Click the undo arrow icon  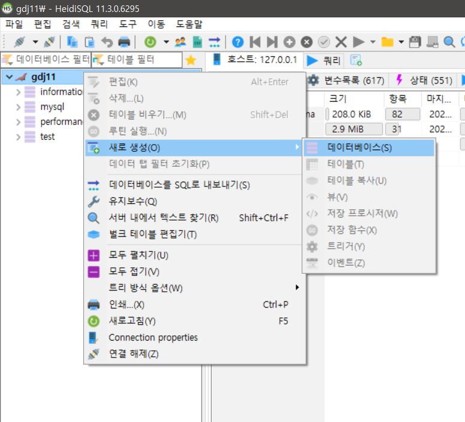click(107, 42)
